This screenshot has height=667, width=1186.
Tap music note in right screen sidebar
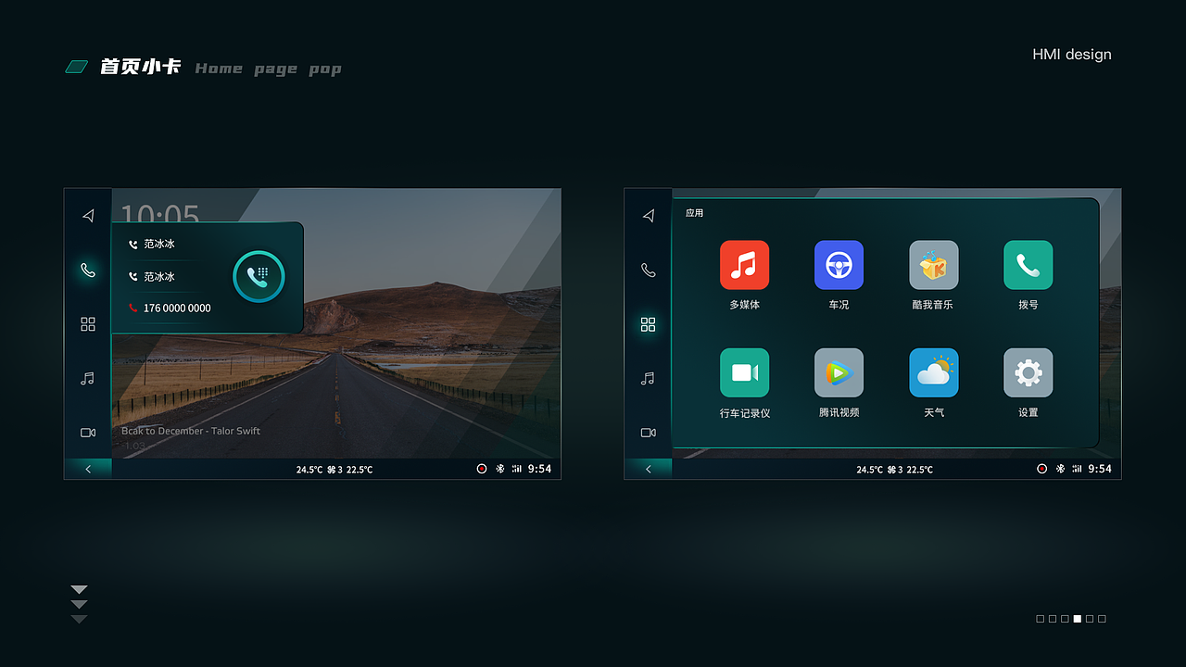[x=649, y=378]
